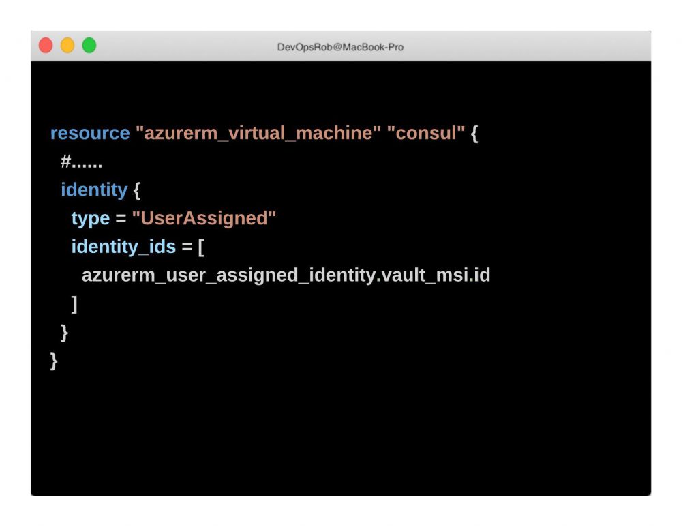Select the "azurerm_virtual_machine" string

point(258,133)
